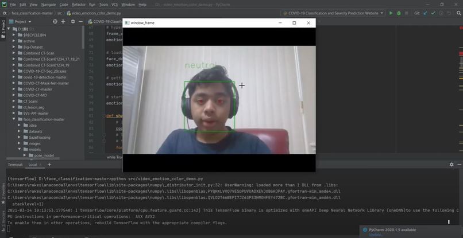463x238 pixels.
Task: Select the images folder in tree
Action: pos(34,143)
